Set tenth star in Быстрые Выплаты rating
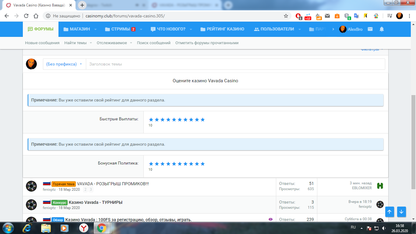The image size is (416, 234). (x=203, y=120)
